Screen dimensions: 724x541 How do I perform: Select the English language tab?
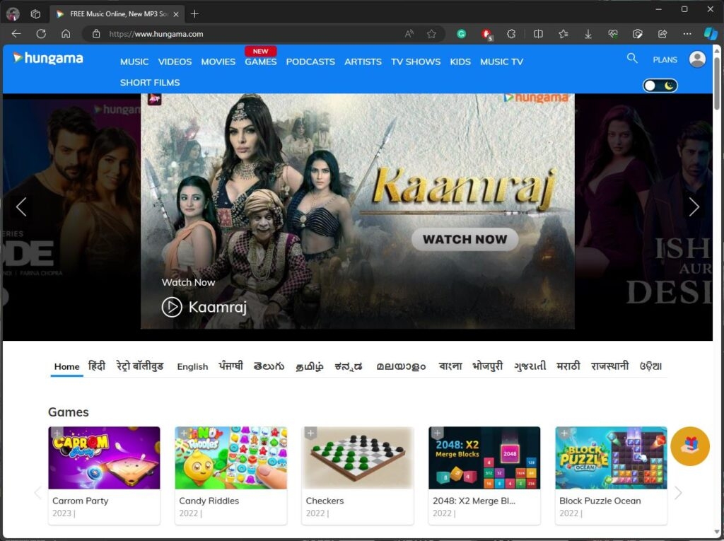point(192,366)
